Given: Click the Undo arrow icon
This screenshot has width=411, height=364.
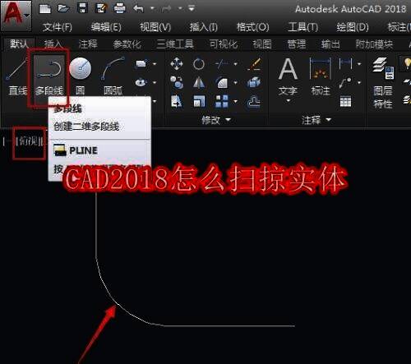Looking at the screenshot, I should 139,9.
